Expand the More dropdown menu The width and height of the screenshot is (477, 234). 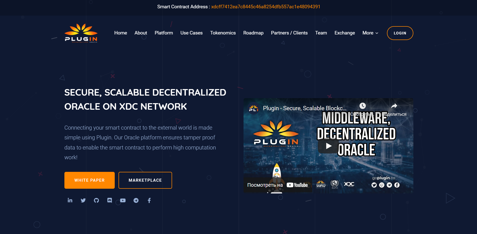[x=370, y=33]
